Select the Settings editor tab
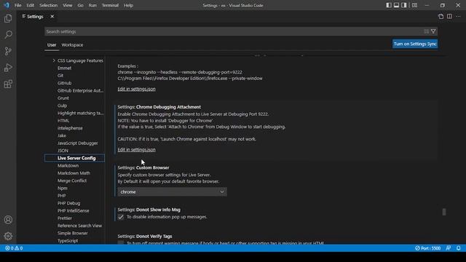The image size is (466, 262). click(x=35, y=17)
